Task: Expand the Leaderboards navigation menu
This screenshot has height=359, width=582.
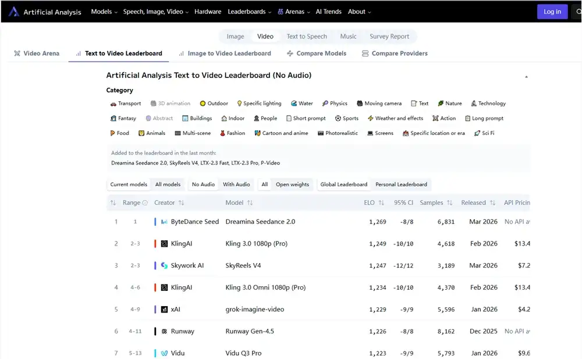Action: pyautogui.click(x=250, y=12)
